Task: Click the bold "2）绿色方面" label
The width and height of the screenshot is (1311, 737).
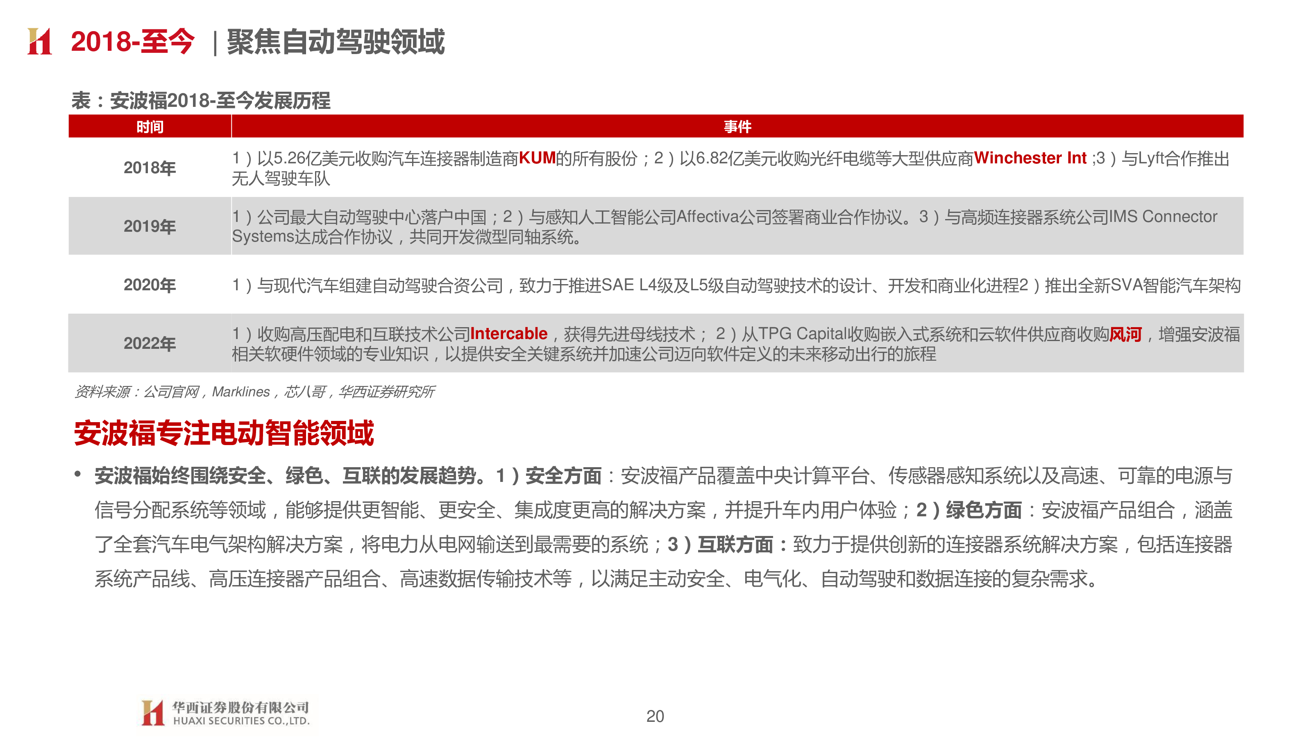Action: coord(969,510)
